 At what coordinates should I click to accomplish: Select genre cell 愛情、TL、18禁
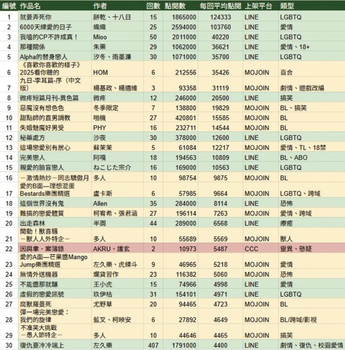click(303, 148)
